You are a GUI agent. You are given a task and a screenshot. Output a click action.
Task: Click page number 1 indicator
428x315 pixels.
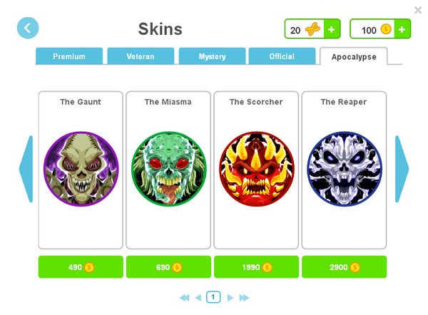click(213, 297)
